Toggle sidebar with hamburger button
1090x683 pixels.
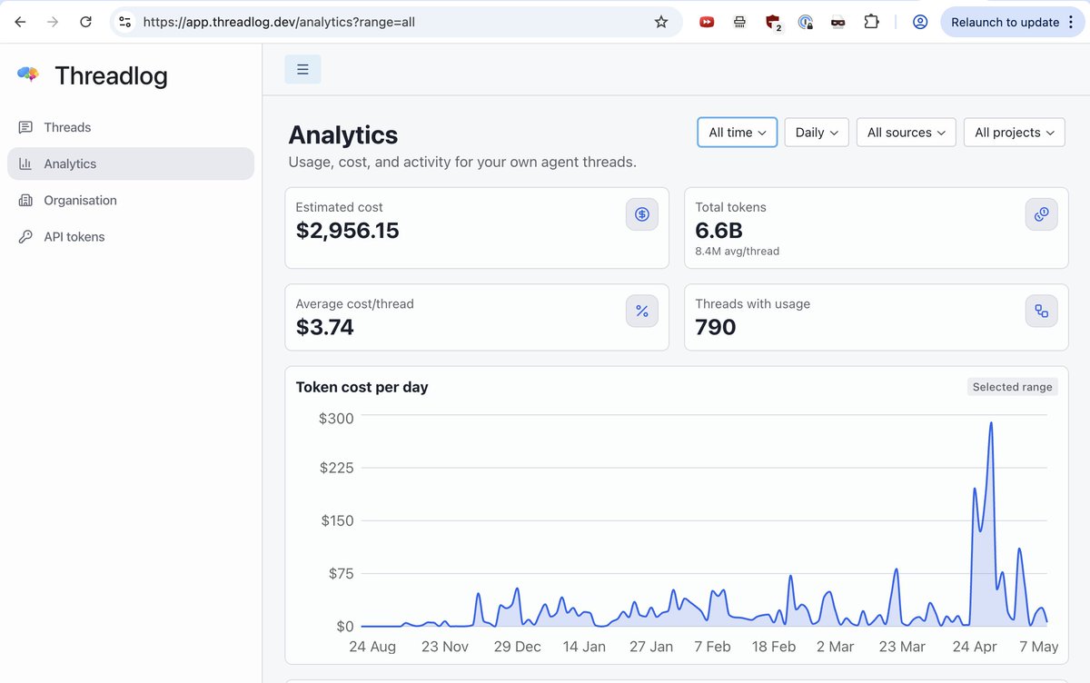(x=302, y=69)
